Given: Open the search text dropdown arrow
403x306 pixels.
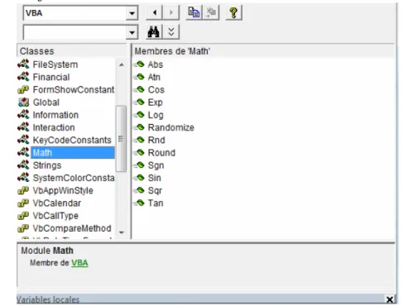Looking at the screenshot, I should tap(132, 32).
